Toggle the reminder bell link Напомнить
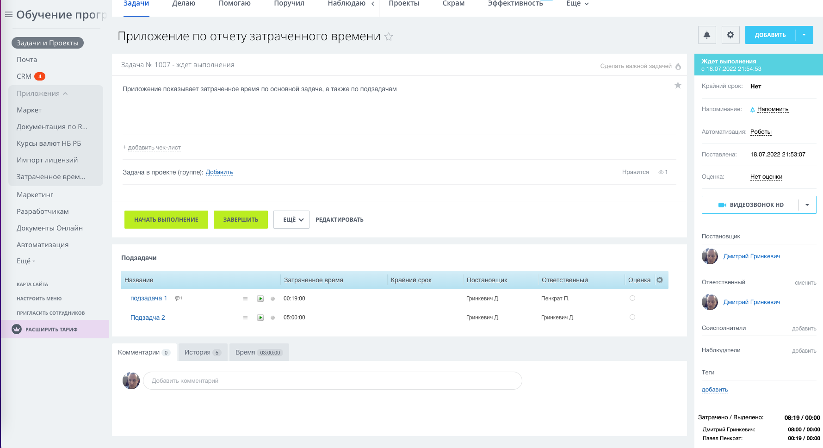 (772, 109)
